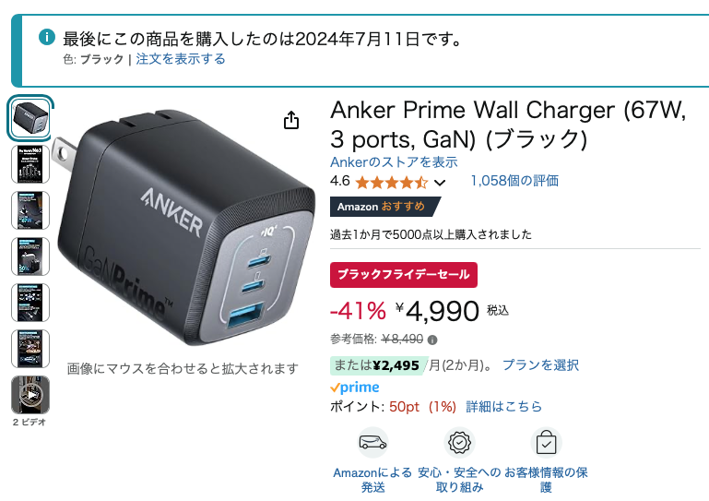
Task: Click the shopping bag privacy icon
Action: [546, 442]
